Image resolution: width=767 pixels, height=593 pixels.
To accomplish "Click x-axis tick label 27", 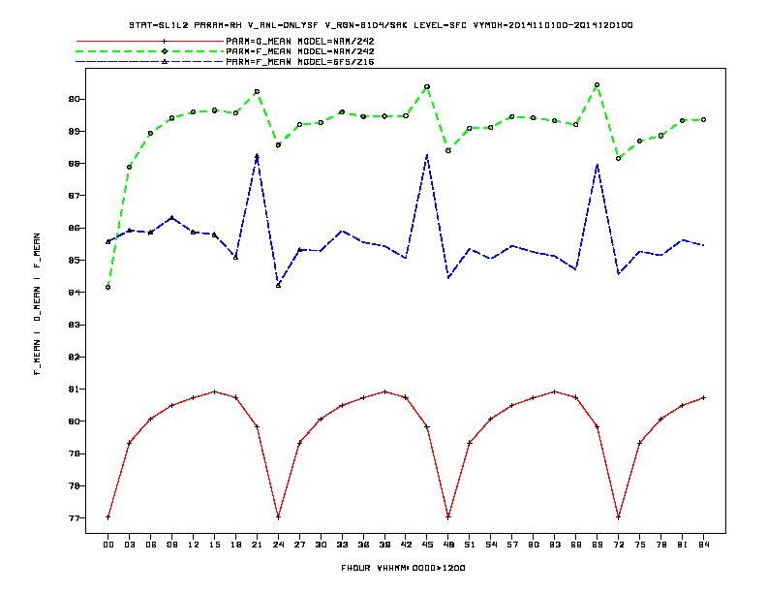I will [x=299, y=545].
